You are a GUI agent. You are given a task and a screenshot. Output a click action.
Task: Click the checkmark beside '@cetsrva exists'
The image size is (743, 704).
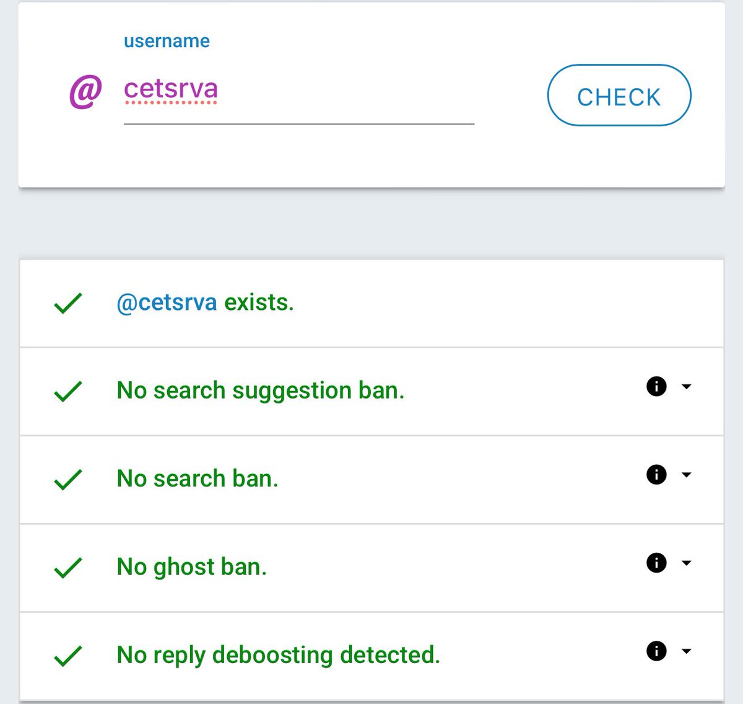click(x=68, y=303)
